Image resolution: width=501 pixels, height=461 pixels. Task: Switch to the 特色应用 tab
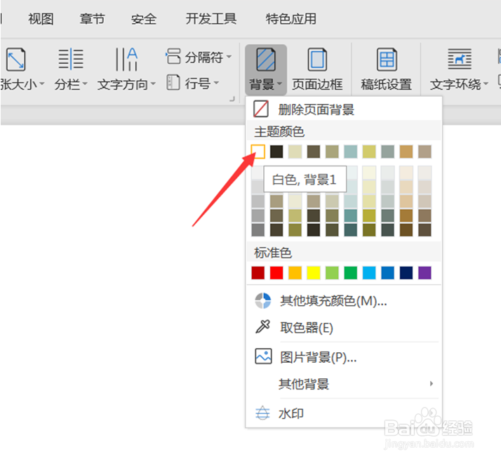(291, 19)
